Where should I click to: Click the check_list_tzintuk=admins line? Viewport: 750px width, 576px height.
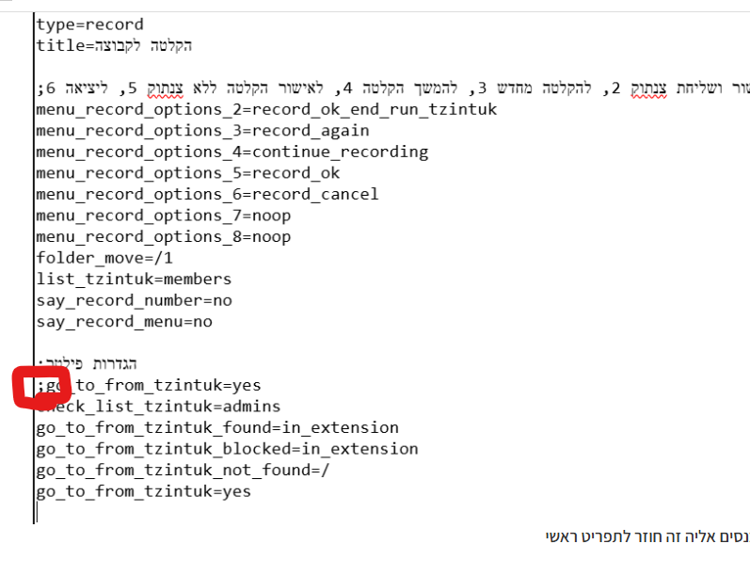click(x=158, y=407)
